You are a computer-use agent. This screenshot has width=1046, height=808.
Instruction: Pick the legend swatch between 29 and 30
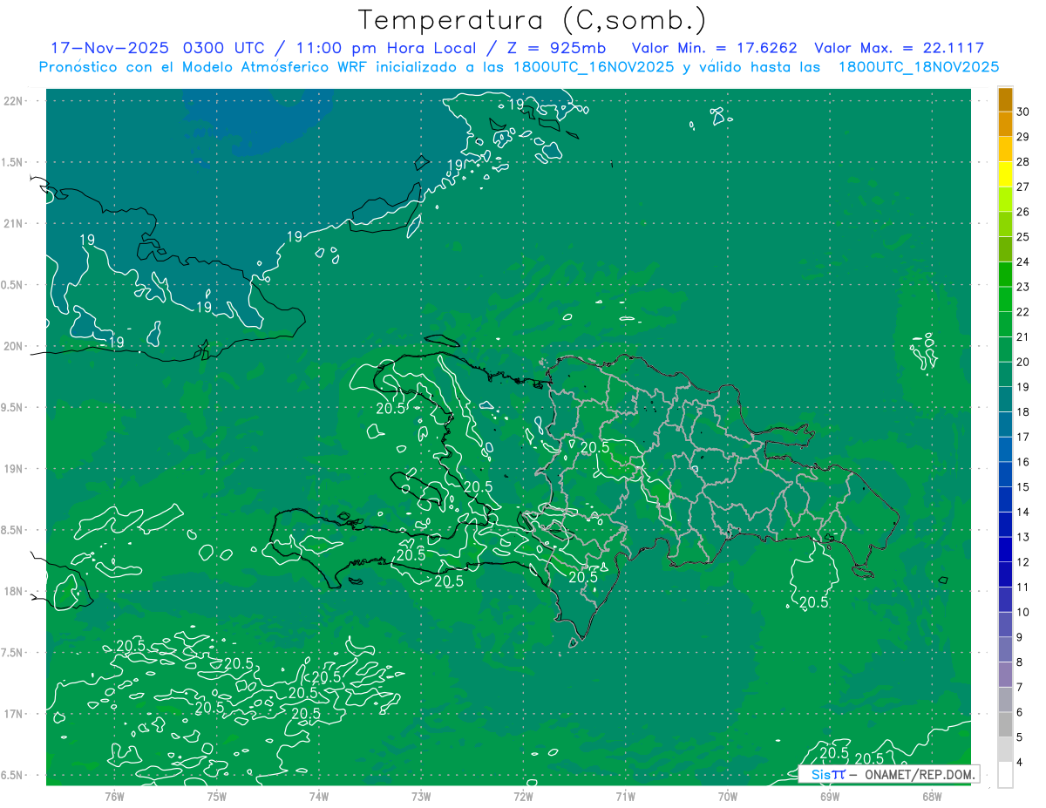(1006, 125)
